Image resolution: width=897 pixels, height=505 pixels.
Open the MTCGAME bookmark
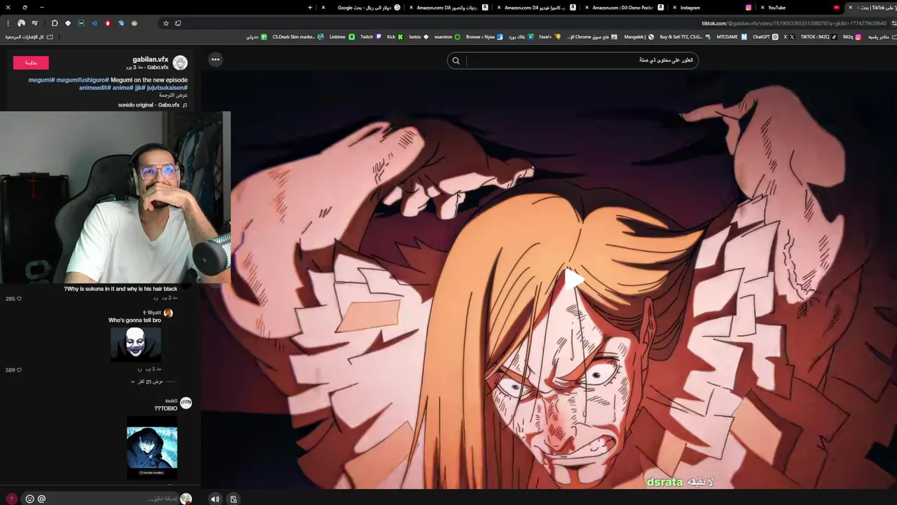tap(732, 36)
